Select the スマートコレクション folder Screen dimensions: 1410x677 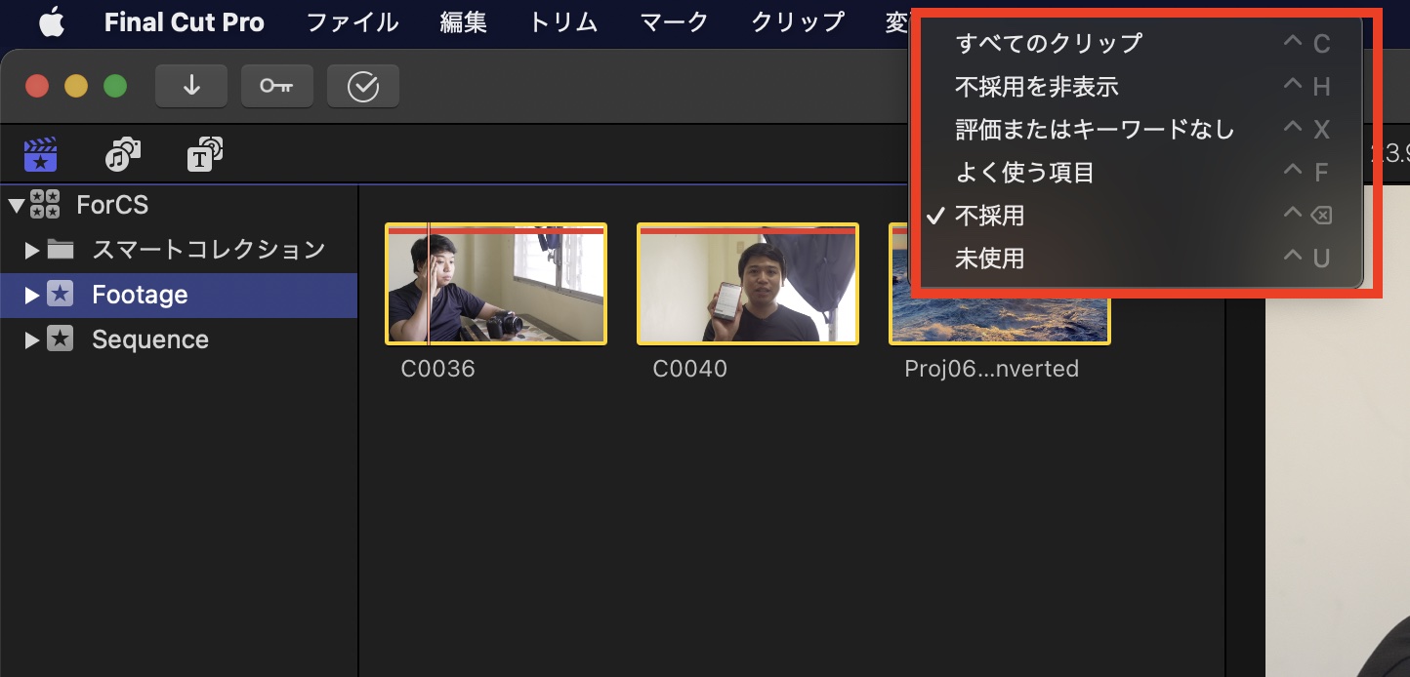209,250
